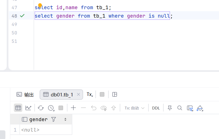
Task: Open find in results search icon
Action: [x=180, y=108]
